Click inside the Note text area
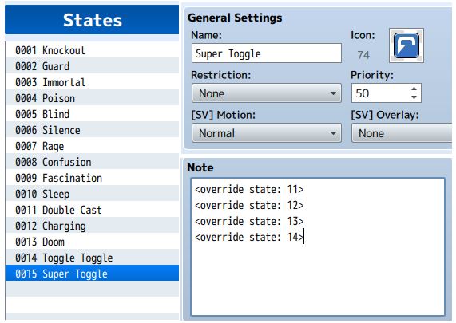456x323 pixels. tap(318, 247)
